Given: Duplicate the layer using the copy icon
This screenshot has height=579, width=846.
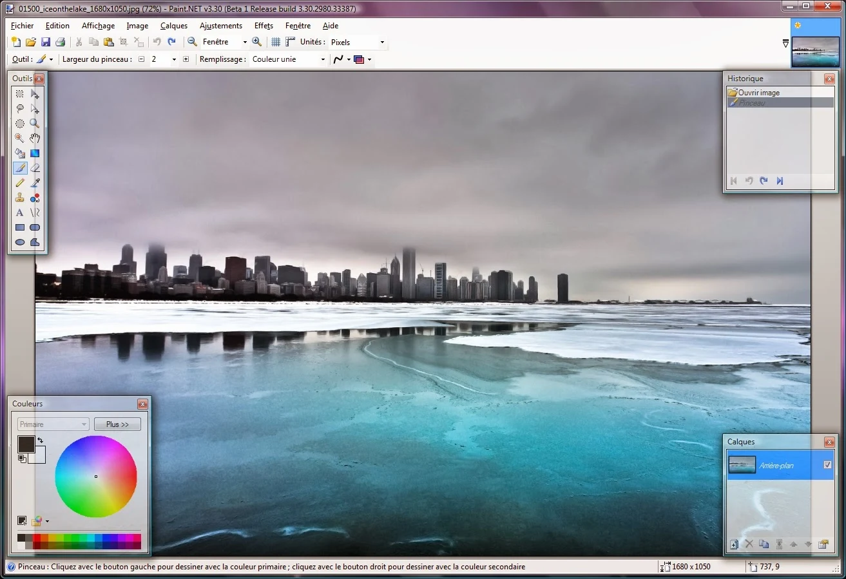Looking at the screenshot, I should (764, 544).
